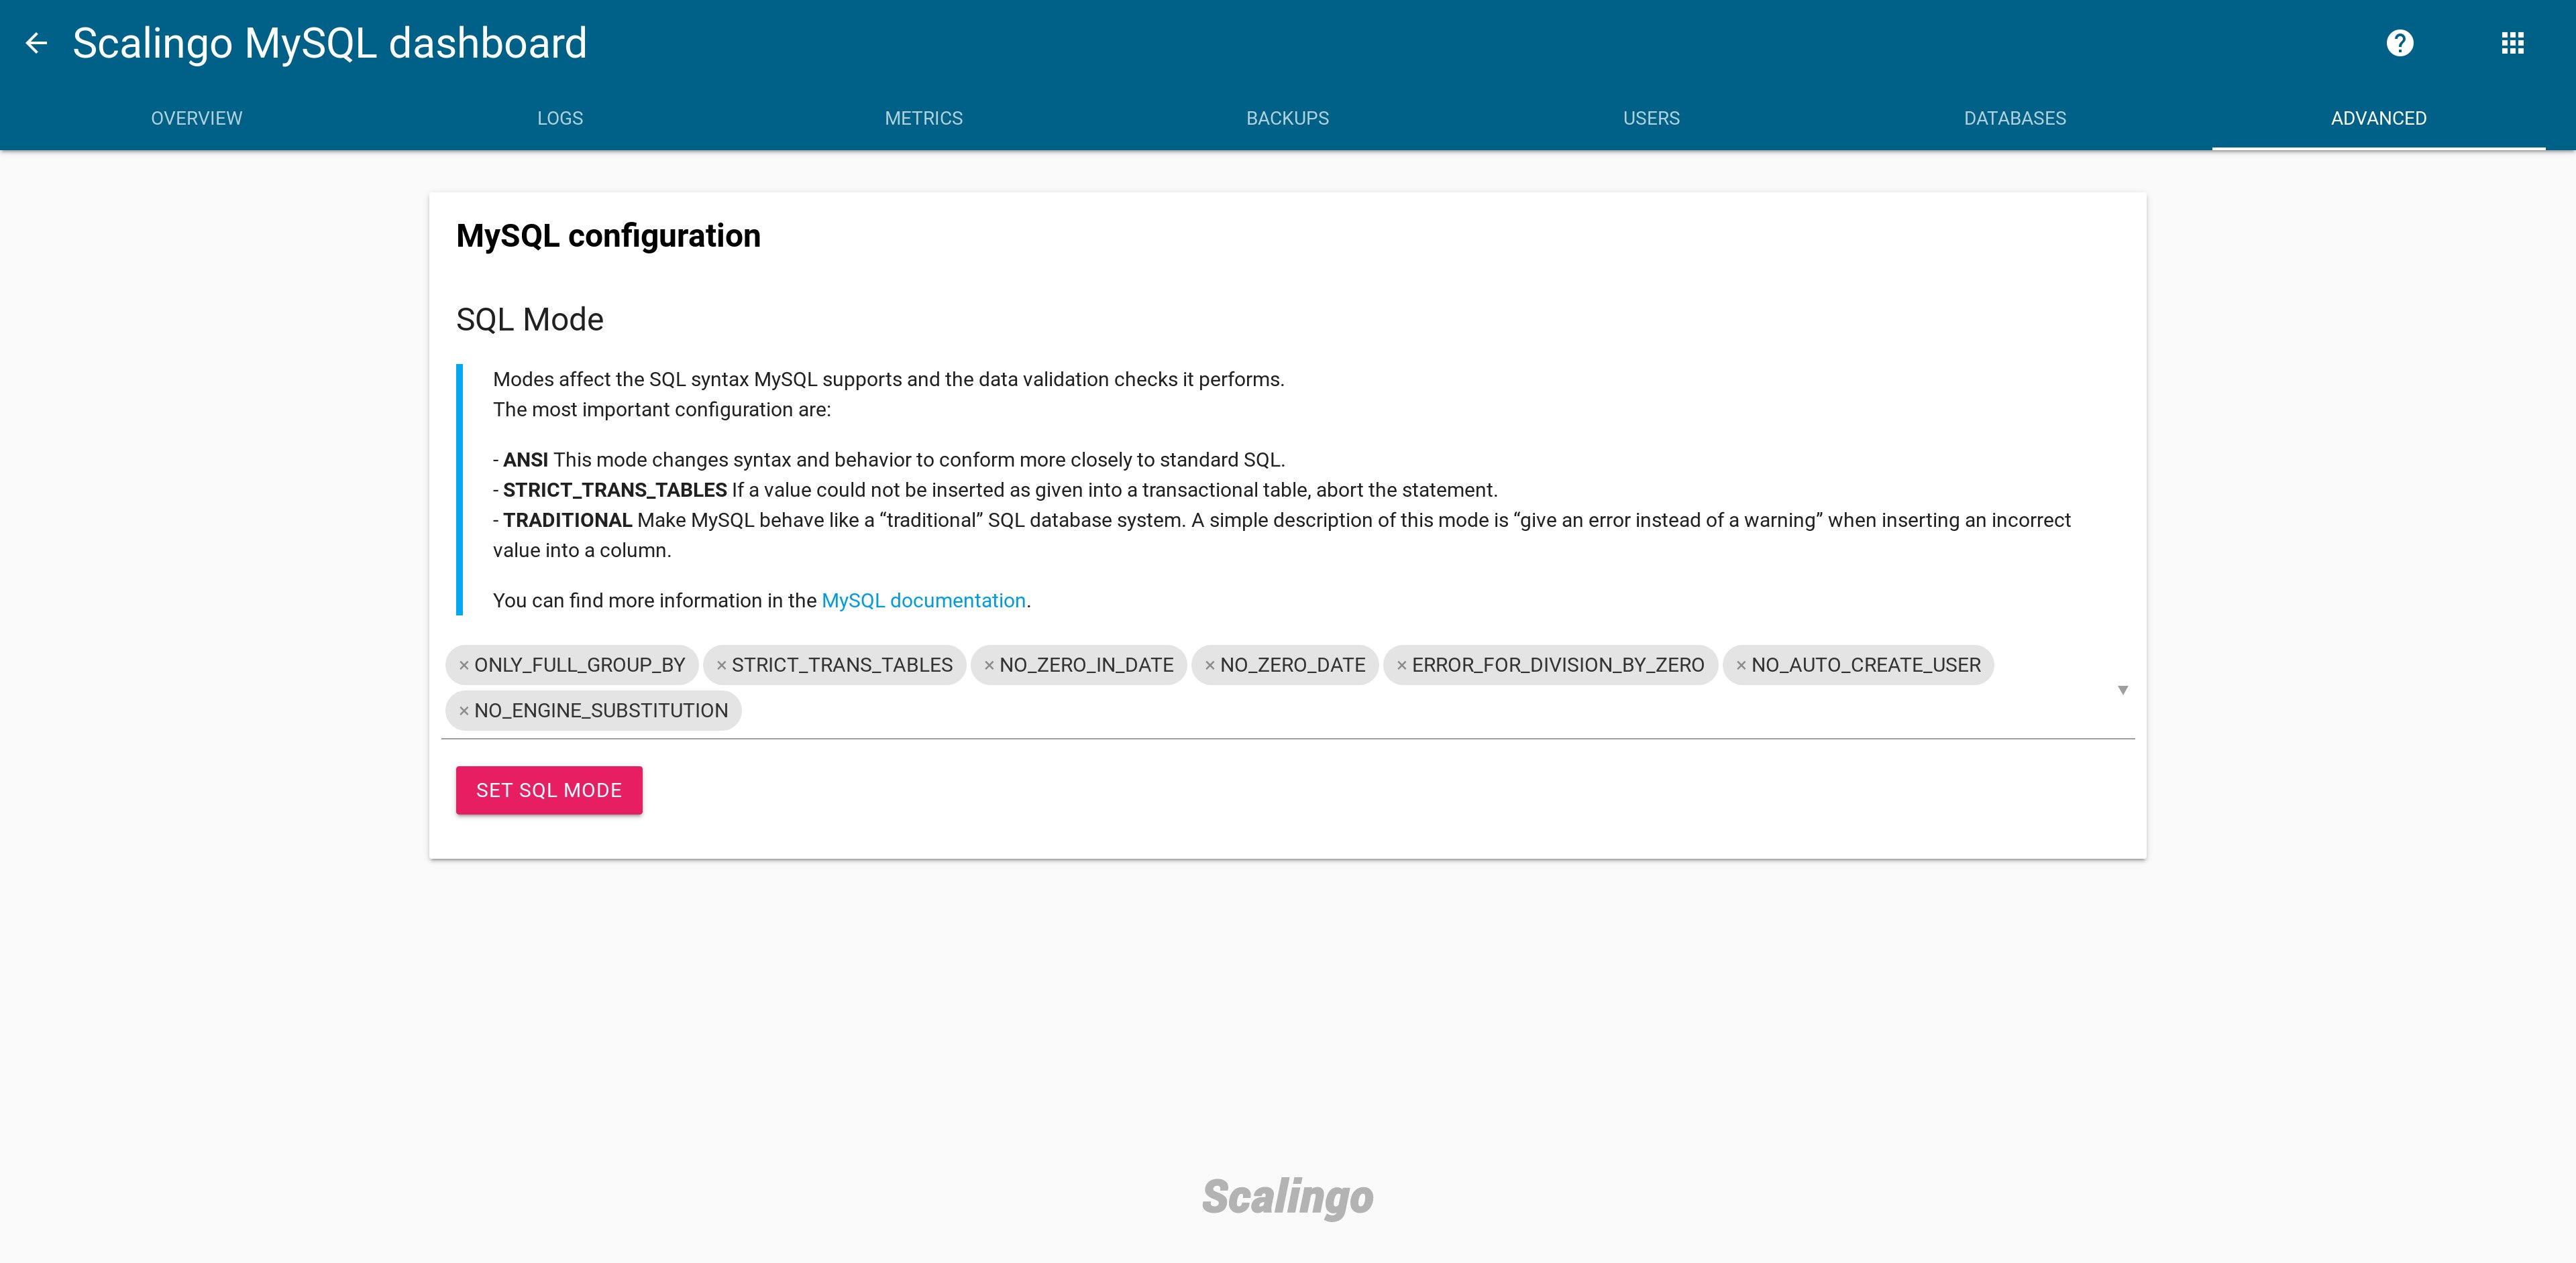Remove the NO_AUTO_CREATE_USER chip
The height and width of the screenshot is (1263, 2576).
coord(1741,666)
